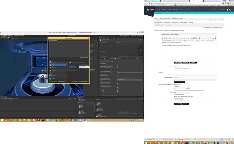
Task: Select the Rotate tool in Unity toolbar
Action: tap(7, 36)
